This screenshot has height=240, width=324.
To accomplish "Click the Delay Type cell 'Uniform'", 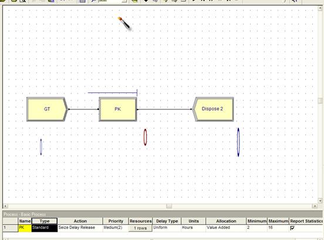I will pyautogui.click(x=167, y=228).
